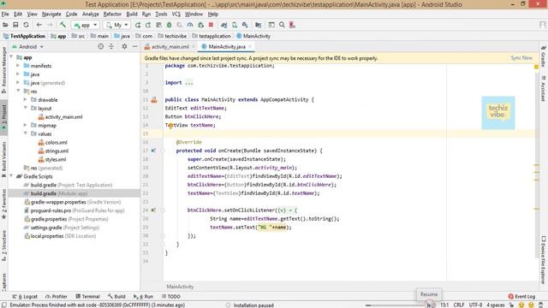
Task: Click the AVD Manager device icon
Action: (x=235, y=25)
